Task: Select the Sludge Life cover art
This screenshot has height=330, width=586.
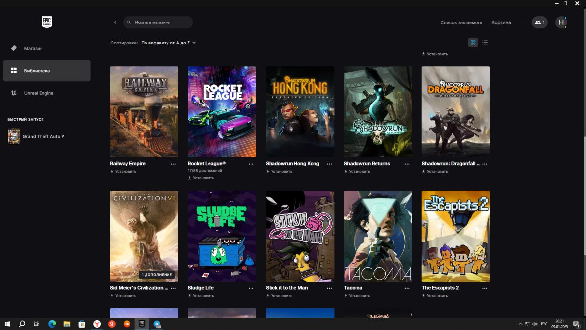Action: [222, 236]
